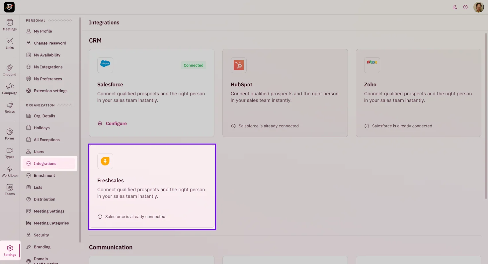Screen dimensions: 488x264
Task: Open My Integrations
Action: 49,67
